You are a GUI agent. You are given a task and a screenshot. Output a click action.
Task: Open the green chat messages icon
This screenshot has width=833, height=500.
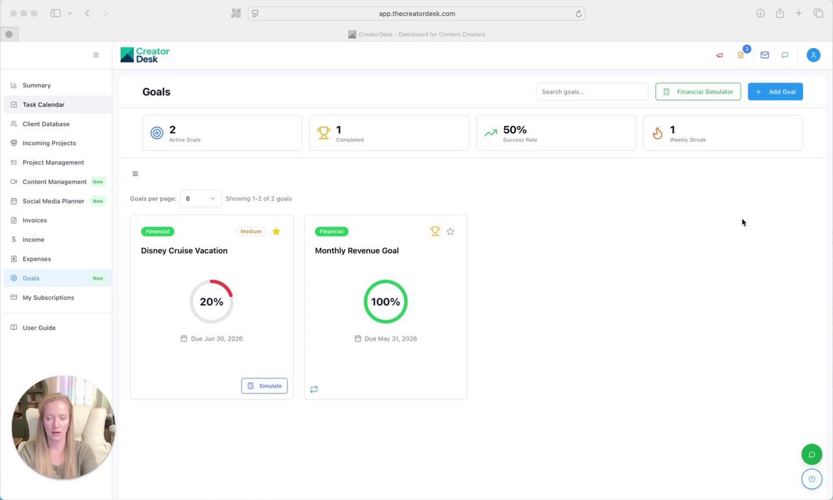pyautogui.click(x=785, y=55)
